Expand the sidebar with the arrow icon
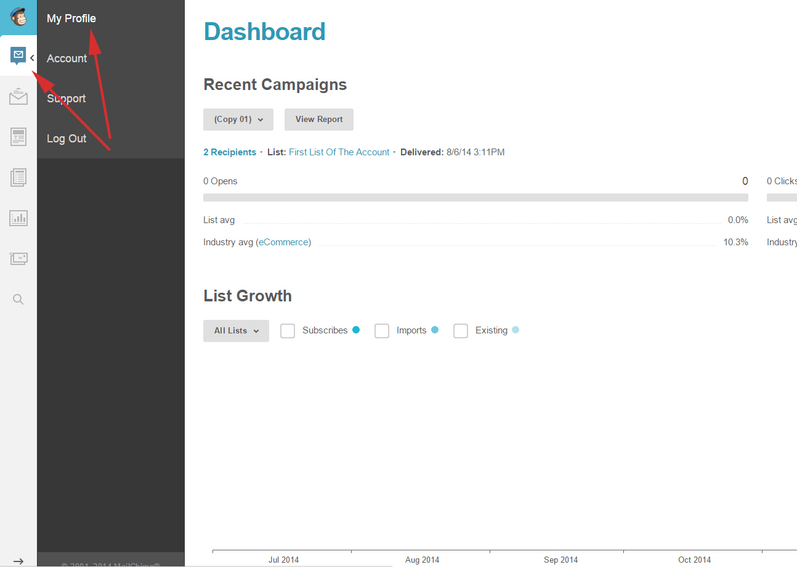The height and width of the screenshot is (567, 797). [18, 561]
